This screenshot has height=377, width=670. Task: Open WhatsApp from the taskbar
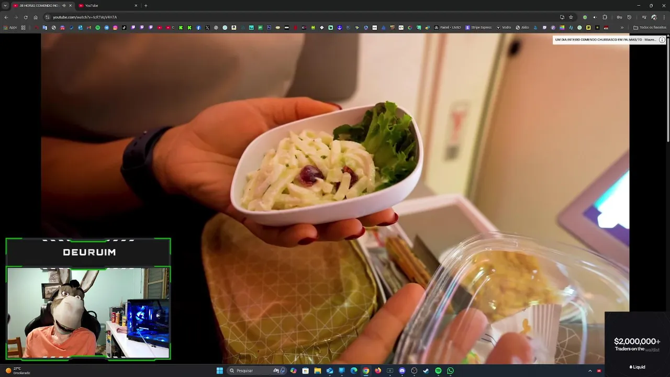click(x=450, y=371)
